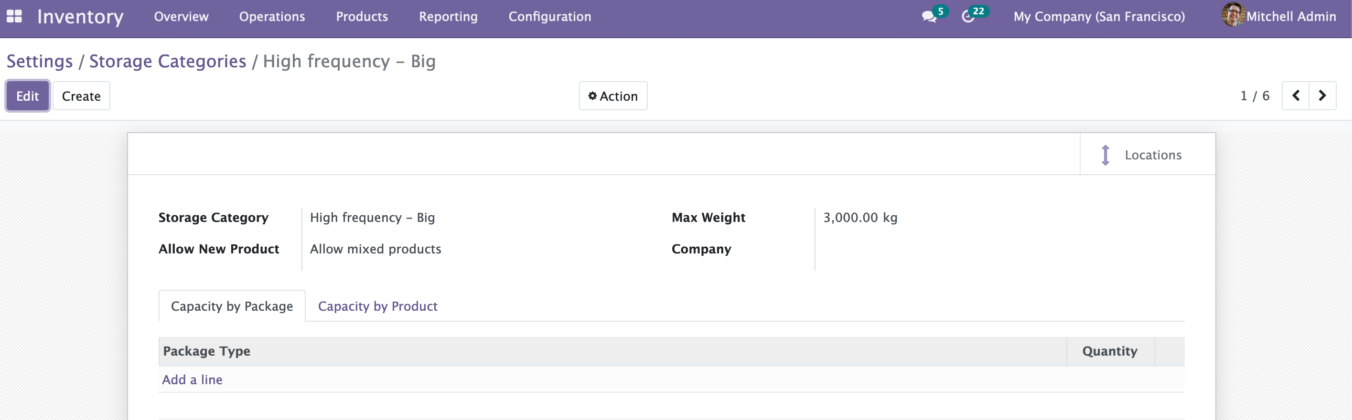Open the apps grid menu icon
The height and width of the screenshot is (420, 1352).
(x=14, y=16)
